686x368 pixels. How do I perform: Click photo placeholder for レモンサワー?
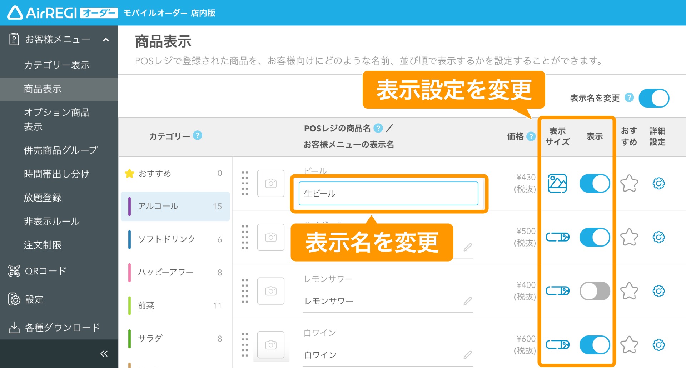click(x=271, y=291)
